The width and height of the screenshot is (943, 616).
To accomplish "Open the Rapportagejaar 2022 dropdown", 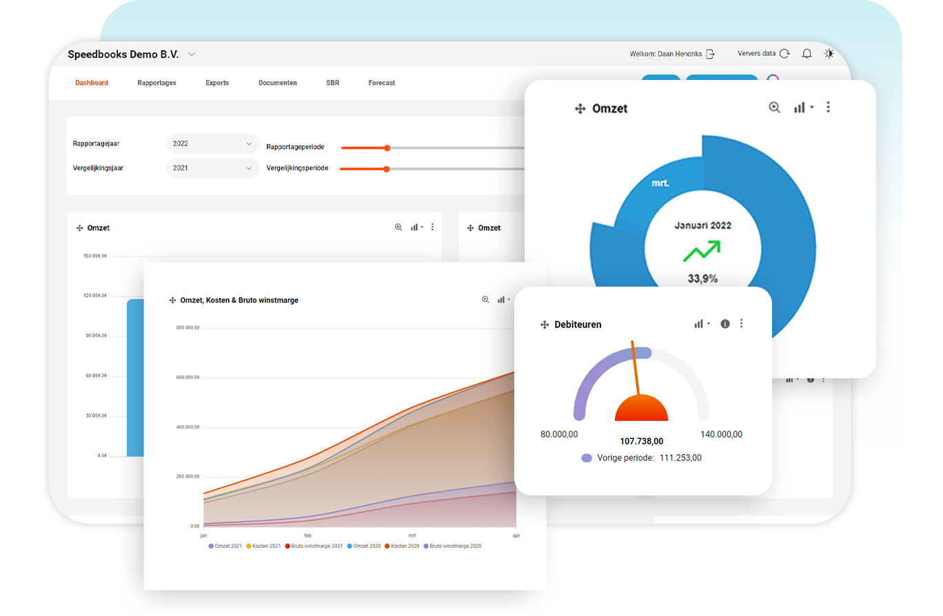I will [212, 143].
